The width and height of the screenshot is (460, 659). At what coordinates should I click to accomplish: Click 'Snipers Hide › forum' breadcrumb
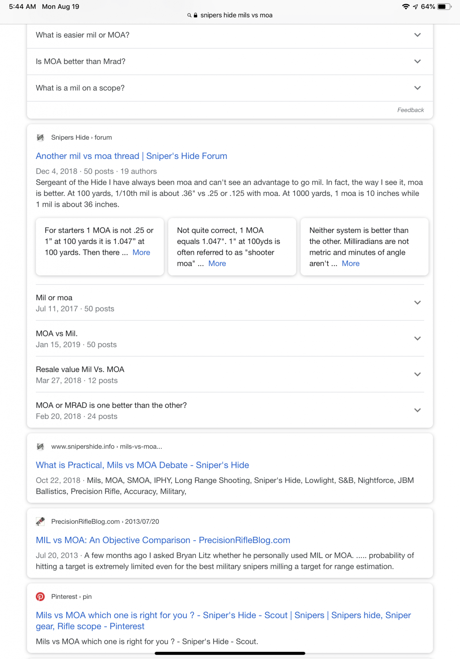82,137
